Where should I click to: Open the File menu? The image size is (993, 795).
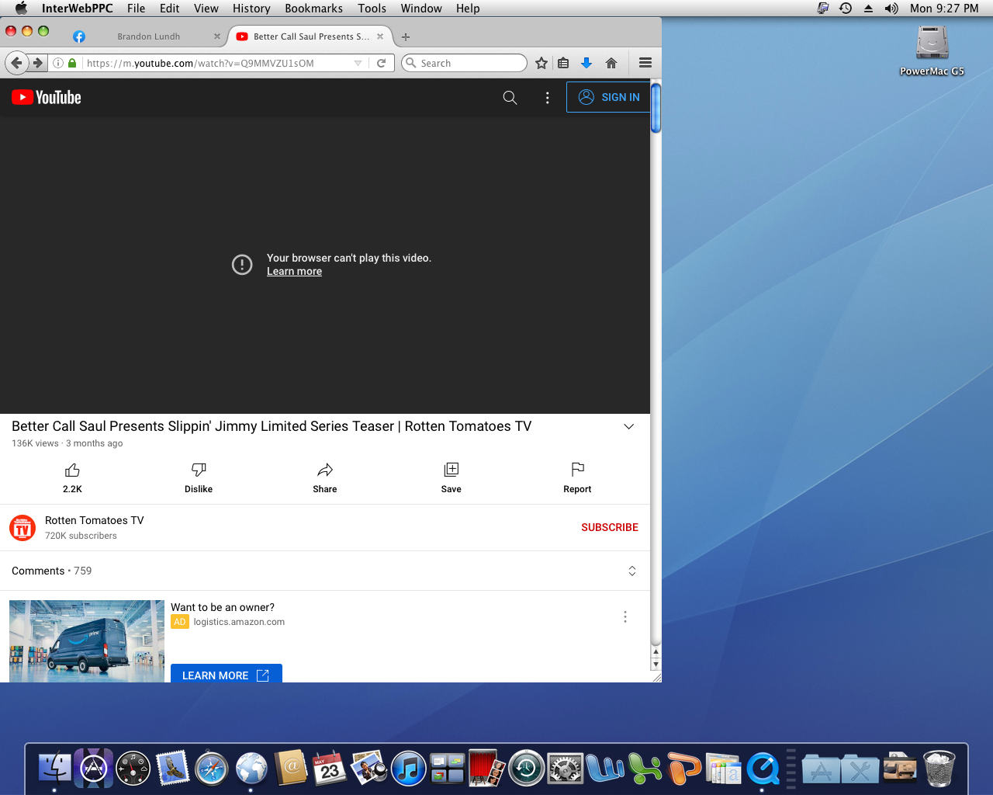(x=136, y=9)
